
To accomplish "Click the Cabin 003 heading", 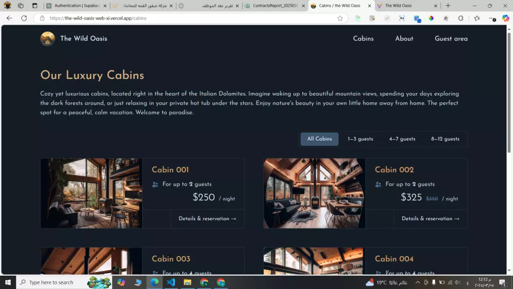I will [x=171, y=259].
